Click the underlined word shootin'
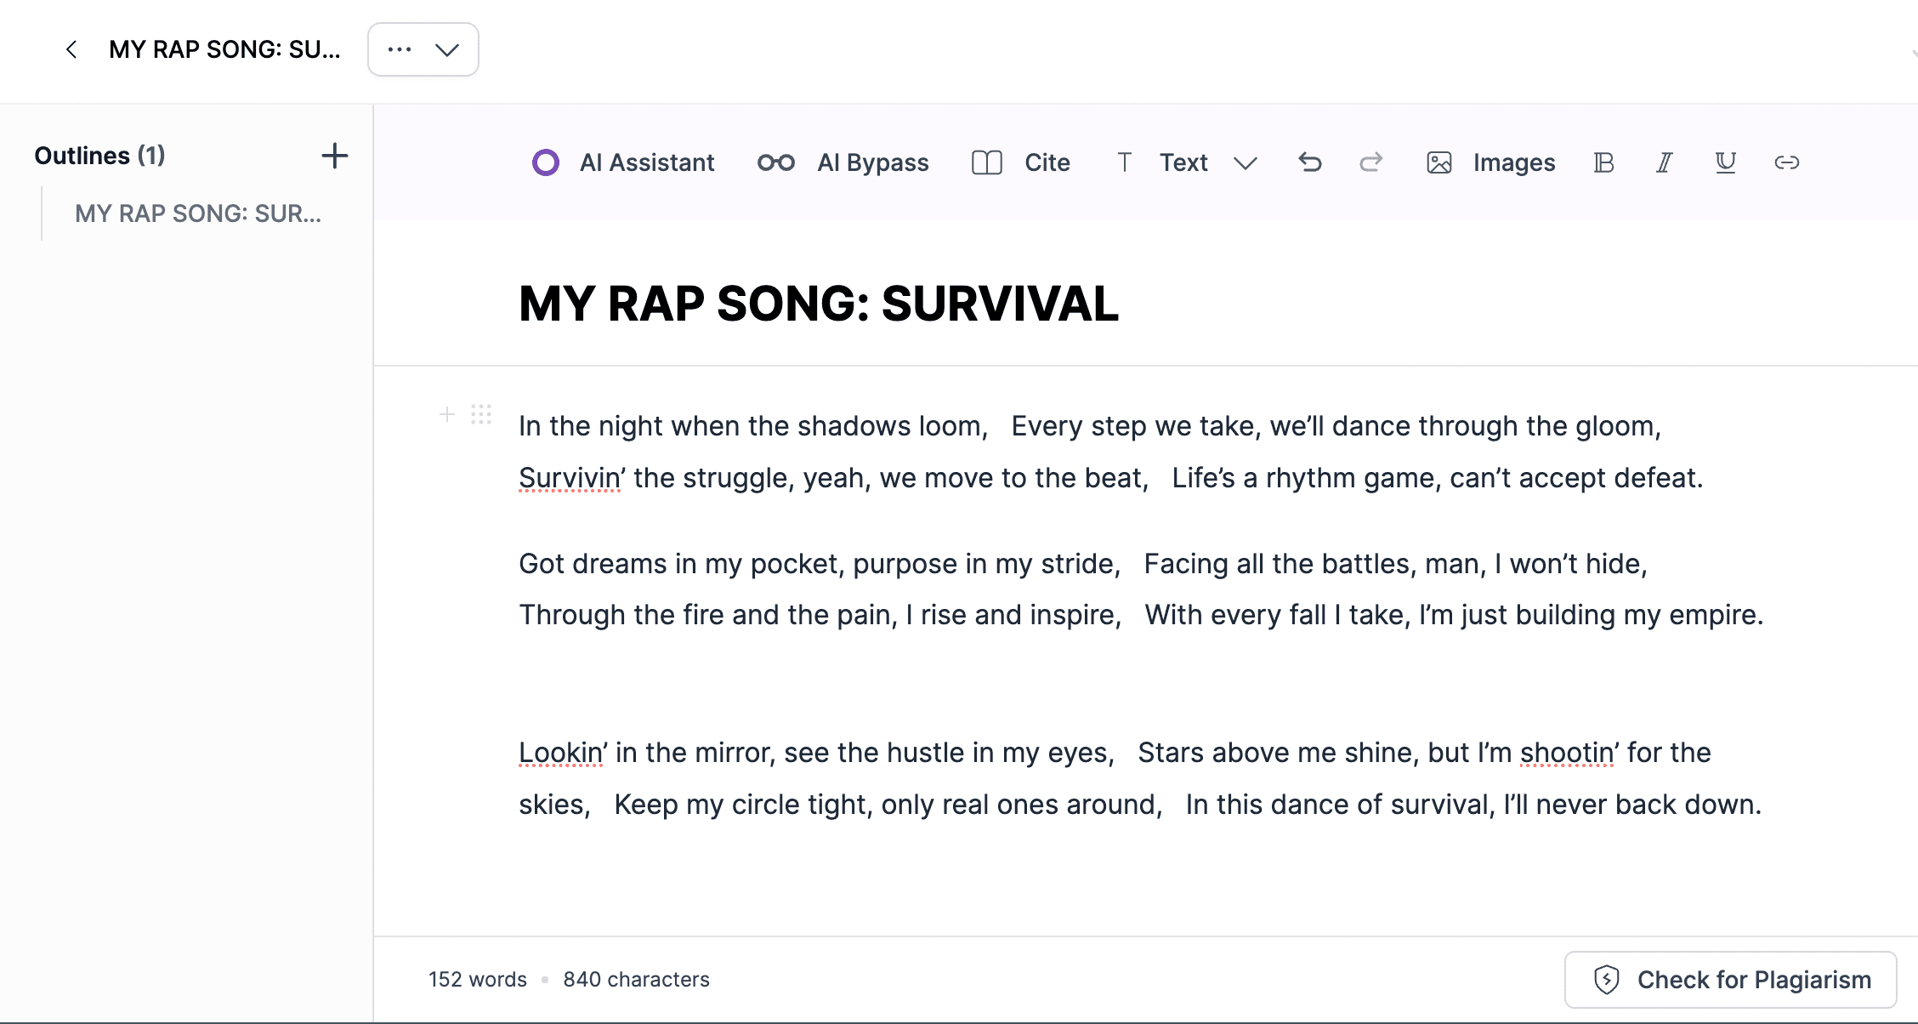This screenshot has width=1918, height=1024. point(1569,753)
